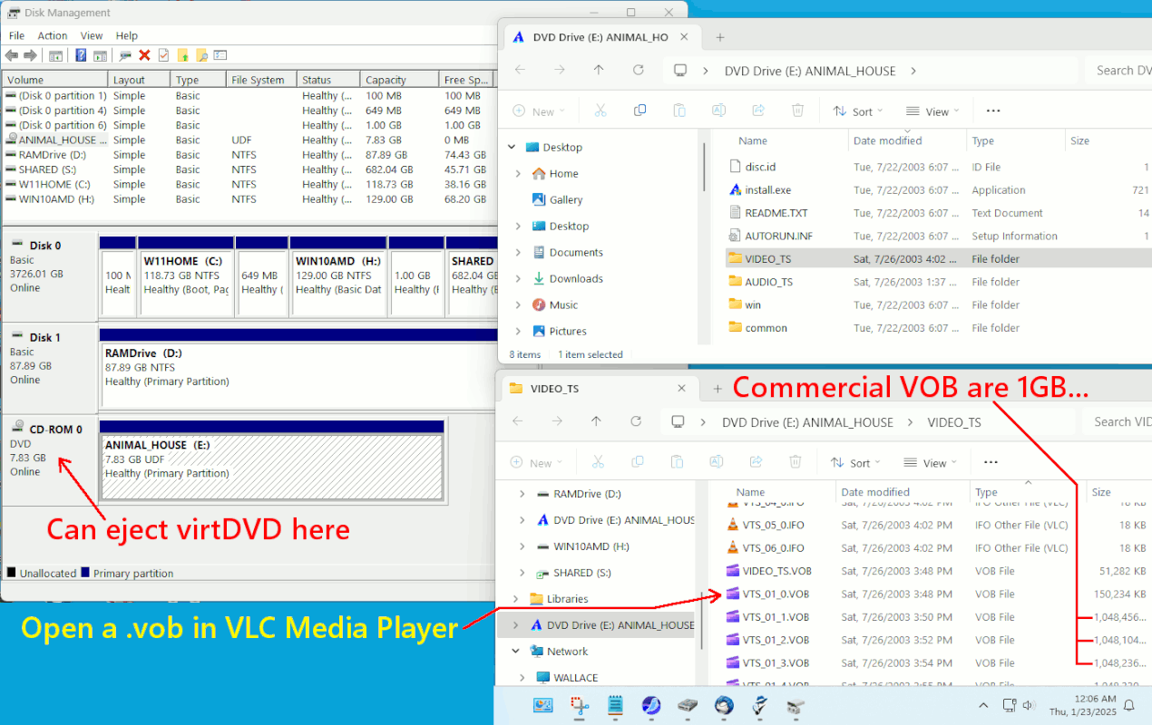This screenshot has height=725, width=1152.
Task: Open the Sort dropdown in VIDEO_TS window
Action: pyautogui.click(x=855, y=463)
